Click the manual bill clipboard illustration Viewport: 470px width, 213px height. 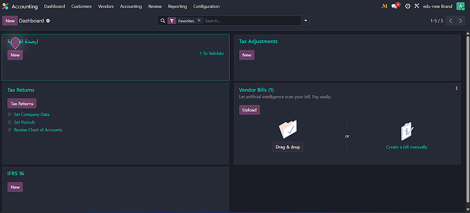coord(407,132)
